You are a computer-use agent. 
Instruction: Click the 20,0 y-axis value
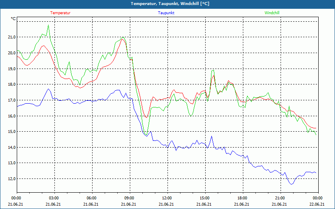click(12, 53)
